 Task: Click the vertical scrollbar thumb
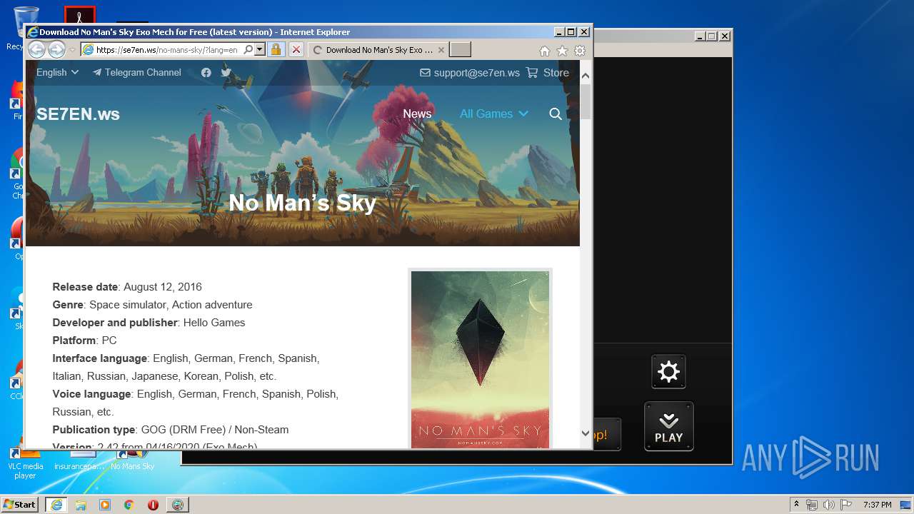point(586,102)
